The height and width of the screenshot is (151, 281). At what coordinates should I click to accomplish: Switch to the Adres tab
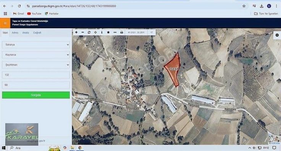(x=15, y=32)
